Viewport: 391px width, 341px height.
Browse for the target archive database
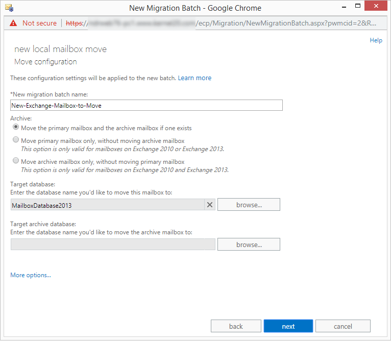(x=249, y=245)
